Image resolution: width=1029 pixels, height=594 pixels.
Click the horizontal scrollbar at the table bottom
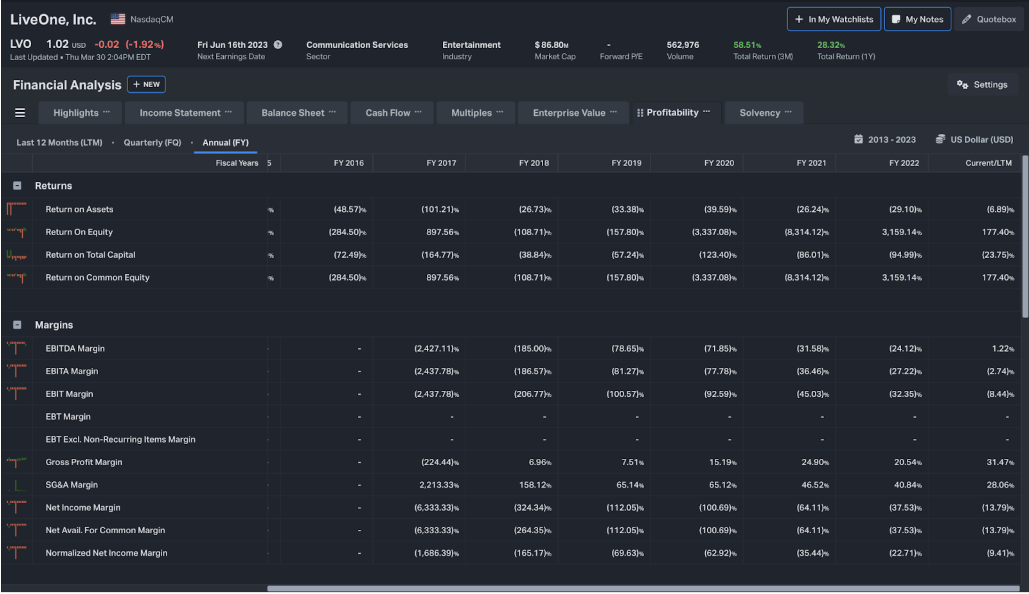click(643, 589)
